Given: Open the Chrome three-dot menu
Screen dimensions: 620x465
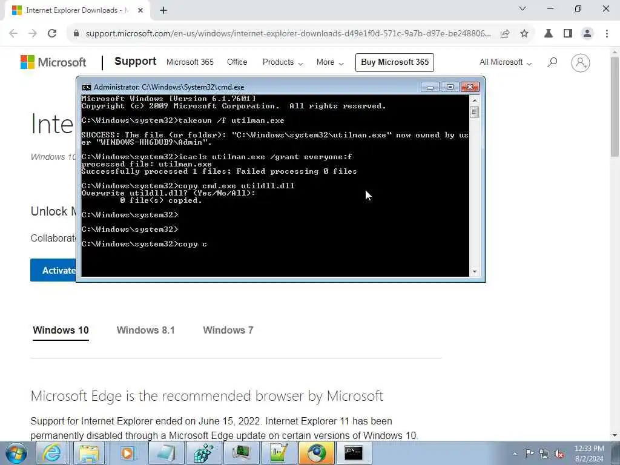Looking at the screenshot, I should (x=607, y=34).
